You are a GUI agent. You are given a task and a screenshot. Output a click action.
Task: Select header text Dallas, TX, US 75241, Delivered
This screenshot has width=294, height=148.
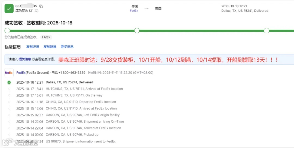pyautogui.click(x=245, y=11)
